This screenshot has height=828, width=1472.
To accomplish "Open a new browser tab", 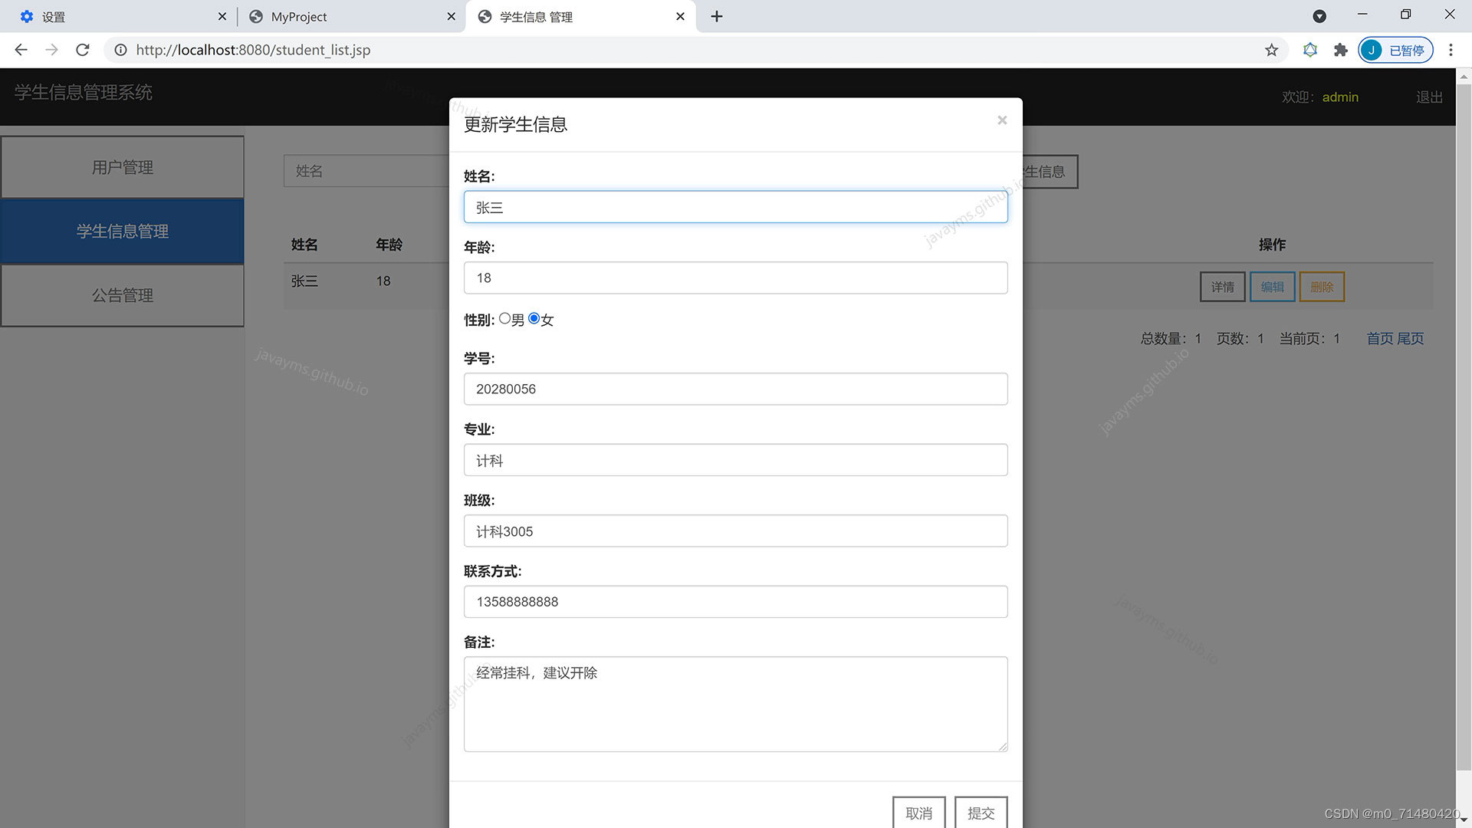I will 717,16.
